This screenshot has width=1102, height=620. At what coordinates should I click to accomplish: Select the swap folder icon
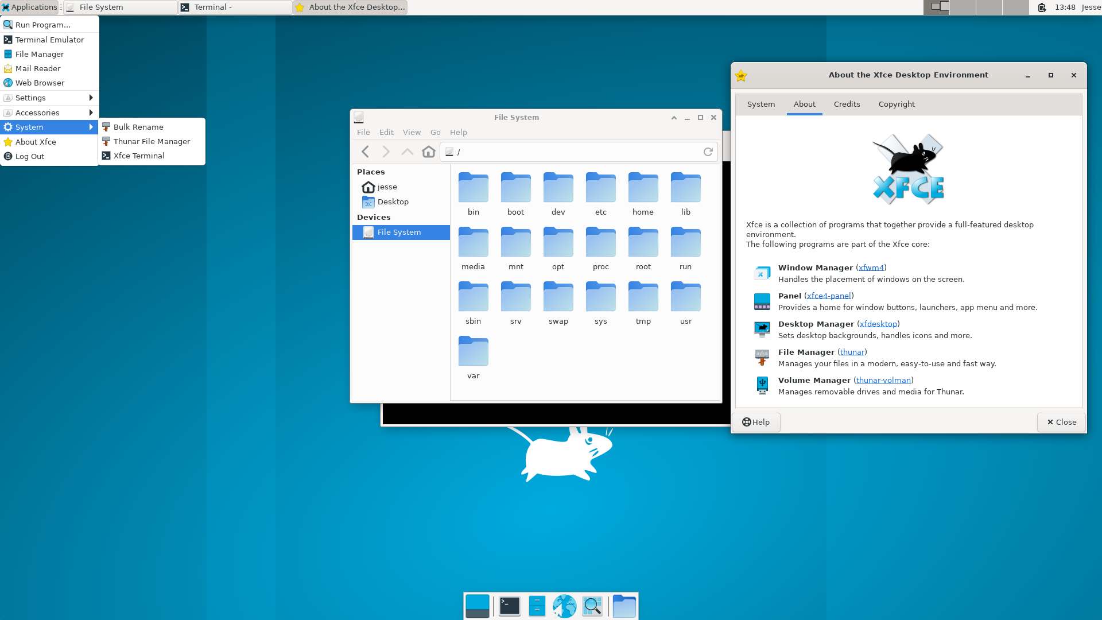tap(558, 297)
